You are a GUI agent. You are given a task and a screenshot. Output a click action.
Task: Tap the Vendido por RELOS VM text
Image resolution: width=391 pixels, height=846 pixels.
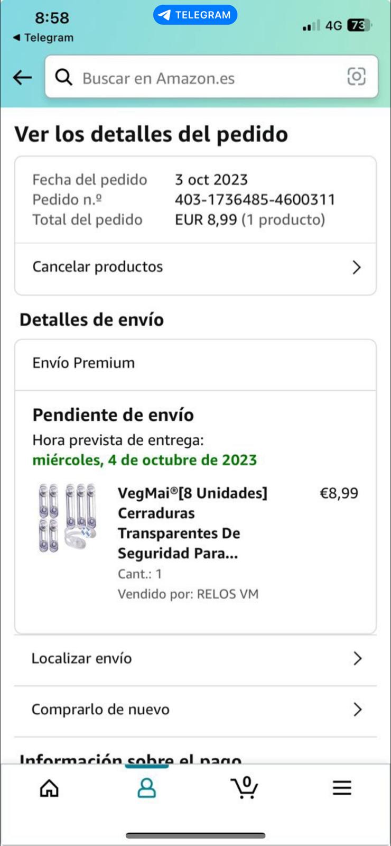(188, 594)
